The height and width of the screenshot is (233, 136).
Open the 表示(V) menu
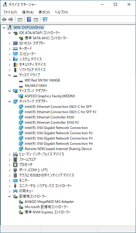coord(44,12)
